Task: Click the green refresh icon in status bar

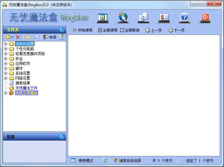Action: click(x=105, y=160)
